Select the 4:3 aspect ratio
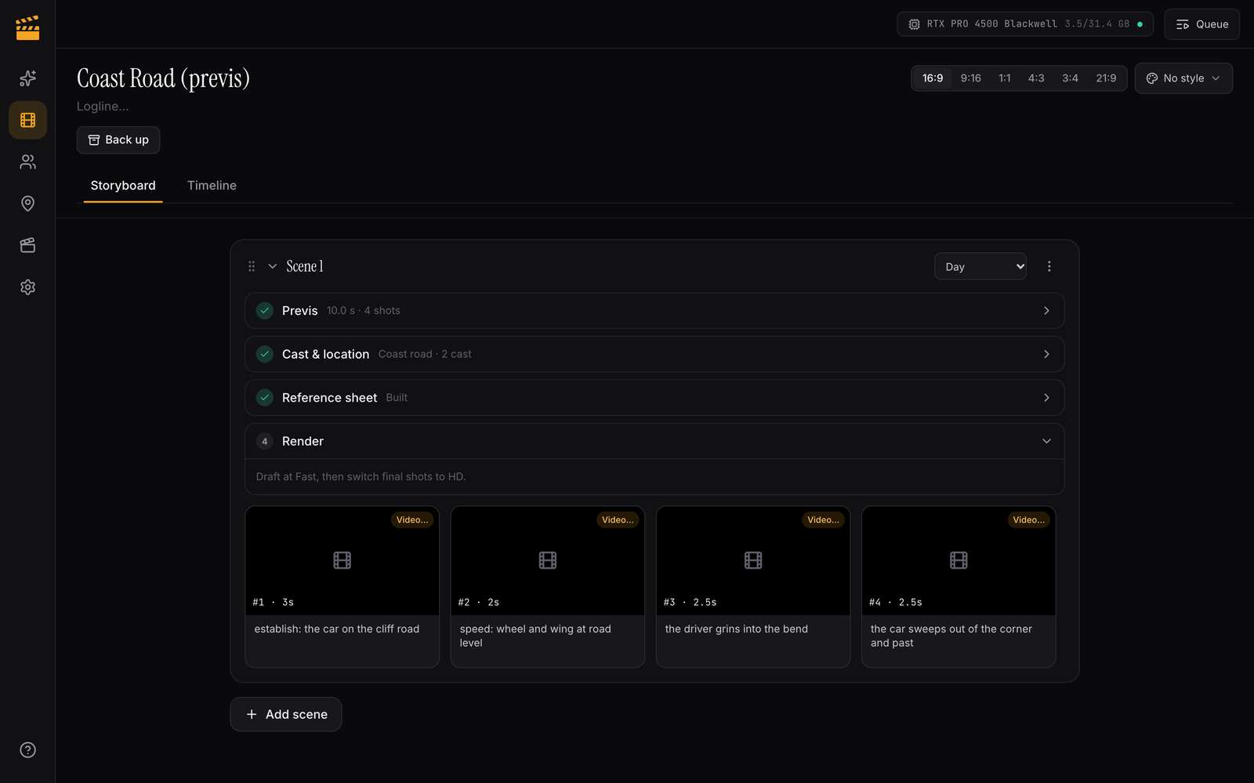 pos(1036,78)
